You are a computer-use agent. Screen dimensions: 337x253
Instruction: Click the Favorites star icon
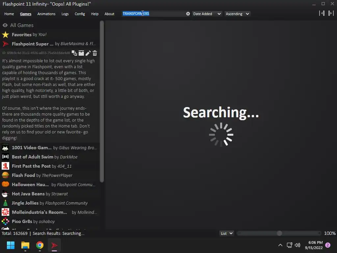tap(5, 35)
